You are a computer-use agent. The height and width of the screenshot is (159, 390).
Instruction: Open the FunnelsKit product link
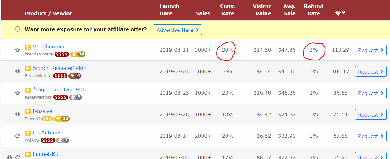point(46,154)
